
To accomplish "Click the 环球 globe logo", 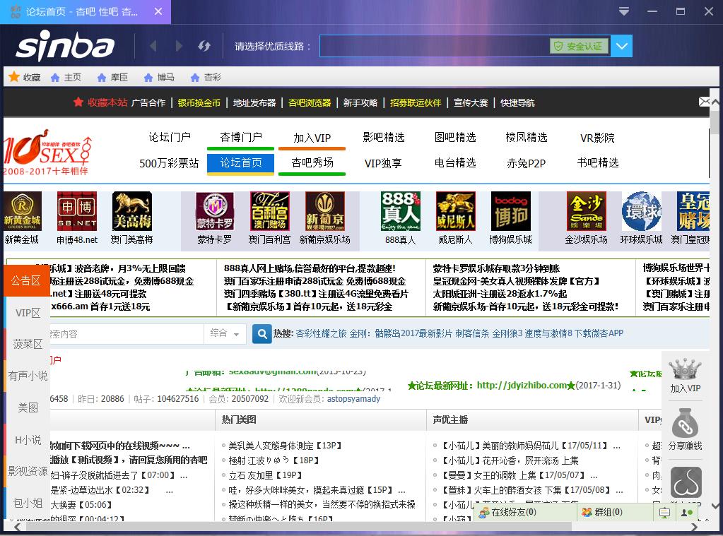I will (x=642, y=211).
